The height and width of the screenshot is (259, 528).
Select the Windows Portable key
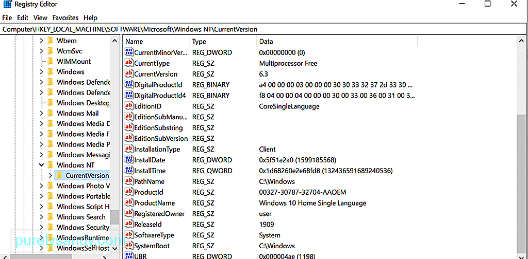coord(83,196)
